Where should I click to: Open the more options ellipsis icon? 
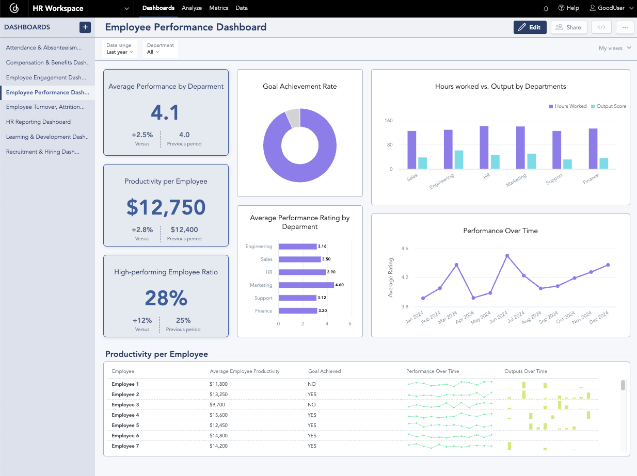tap(625, 27)
